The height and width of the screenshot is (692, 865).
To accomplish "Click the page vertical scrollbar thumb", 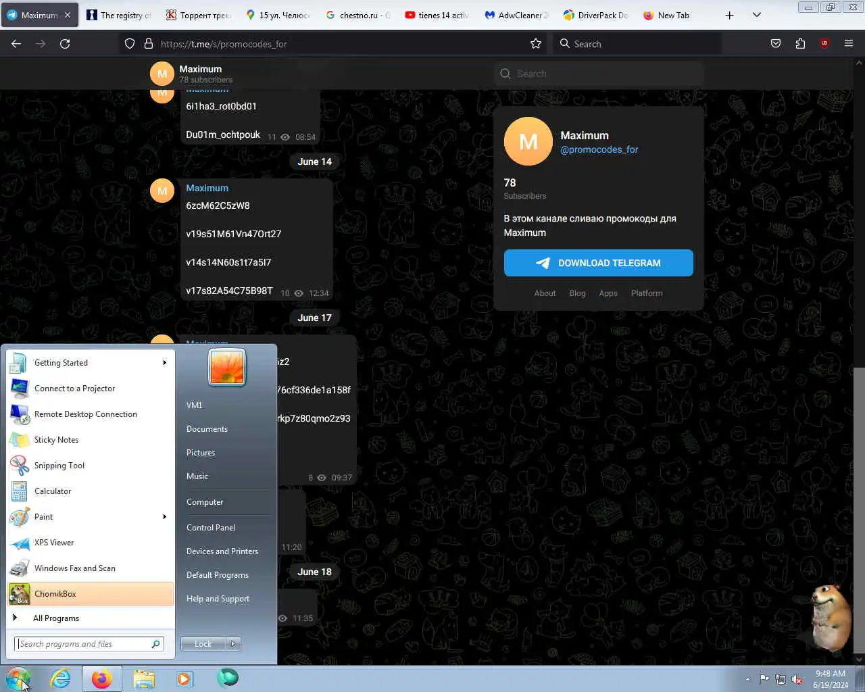I will [859, 510].
